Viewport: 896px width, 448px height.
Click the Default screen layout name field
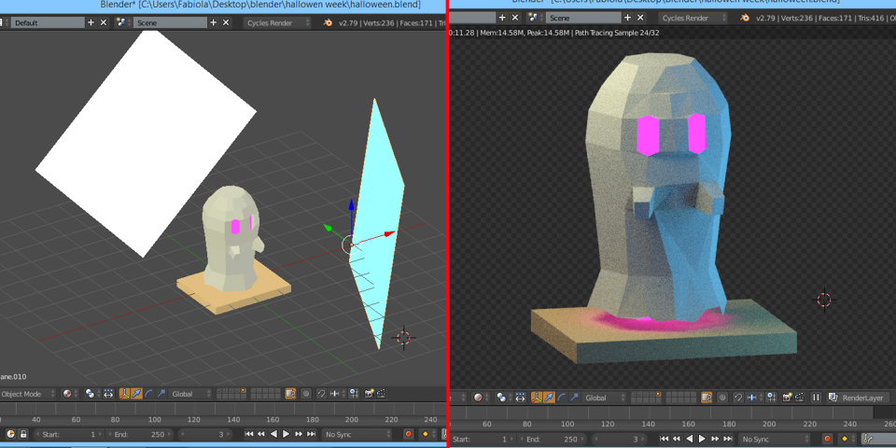point(48,22)
